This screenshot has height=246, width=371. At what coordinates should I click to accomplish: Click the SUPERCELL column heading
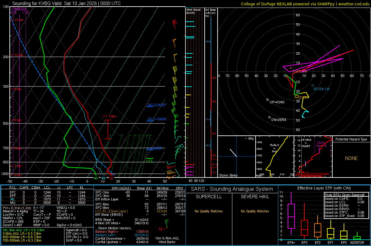pos(209,197)
